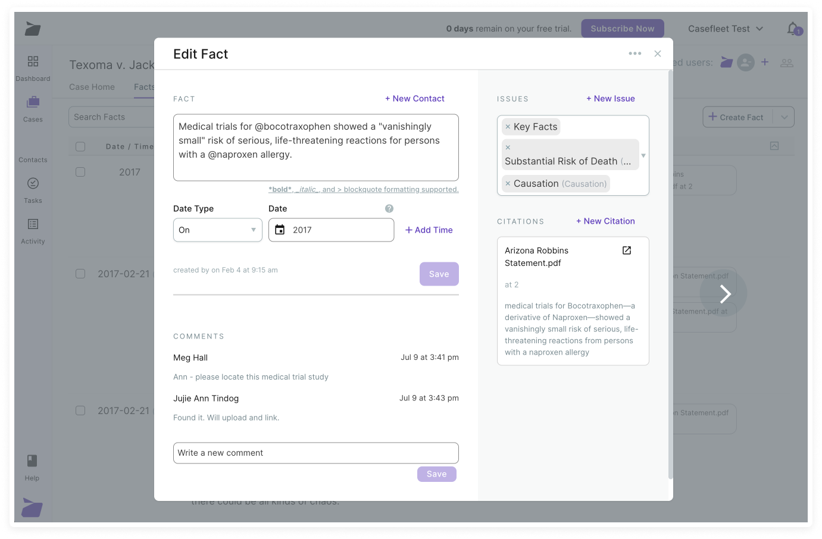Open the three-dot menu in Edit Fact
Viewport: 822px width, 539px height.
(x=635, y=54)
